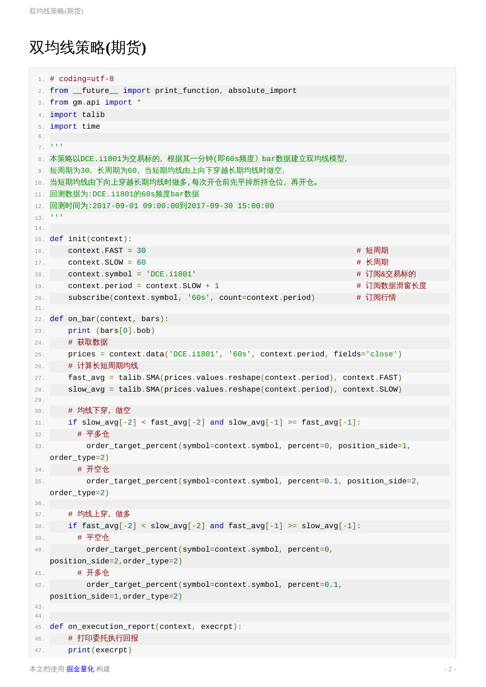This screenshot has width=486, height=687.
Task: Click 'context.period = context.SLOW + 1'
Action: point(144,286)
